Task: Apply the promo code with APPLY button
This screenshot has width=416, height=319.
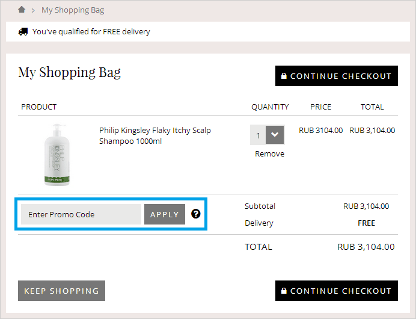Action: click(x=165, y=214)
